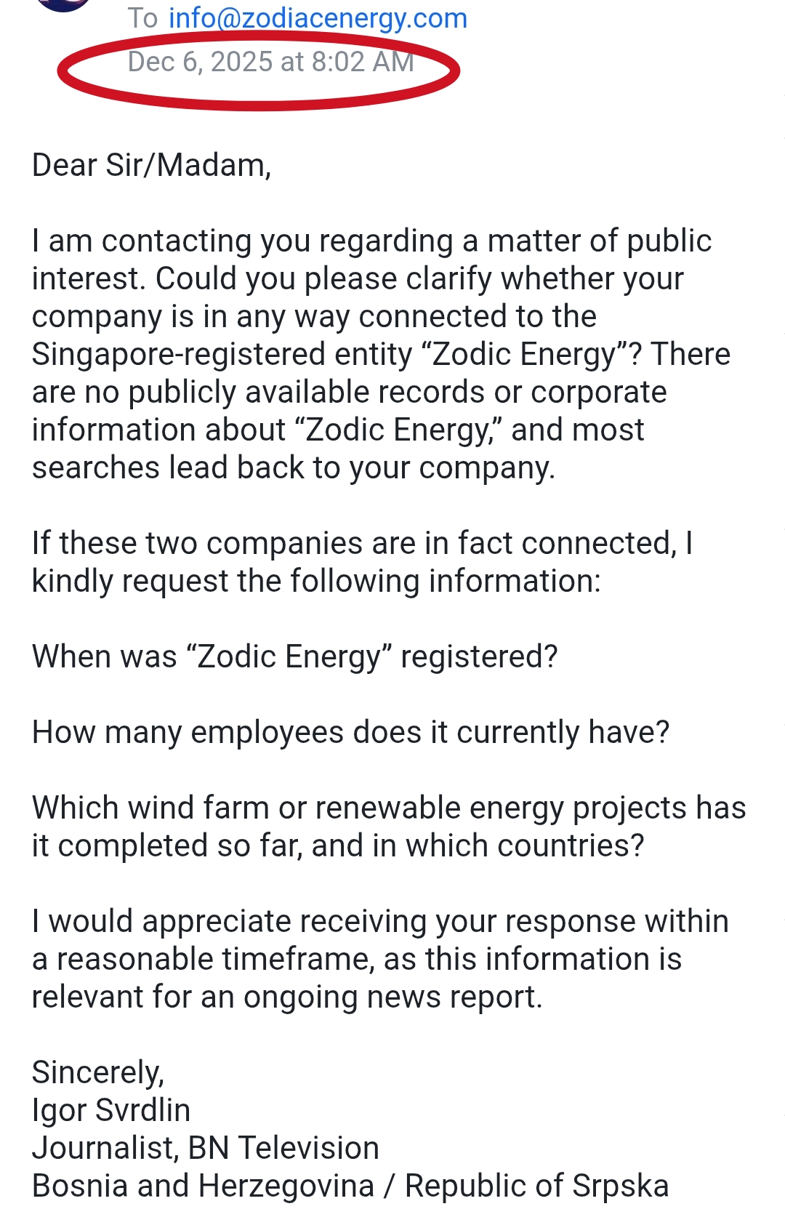Image resolution: width=785 pixels, height=1217 pixels.
Task: Click the line starting "If these two companies"
Action: tap(362, 543)
